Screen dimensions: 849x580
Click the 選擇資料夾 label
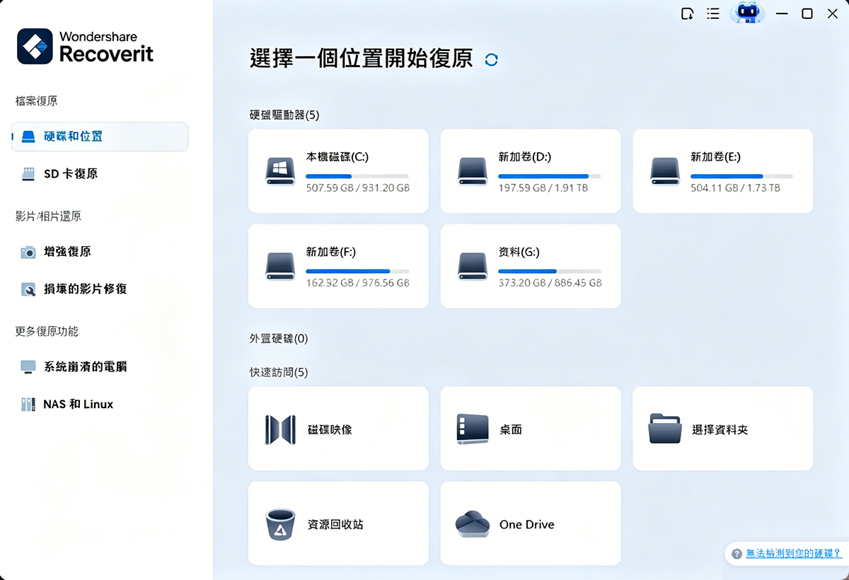(x=720, y=429)
